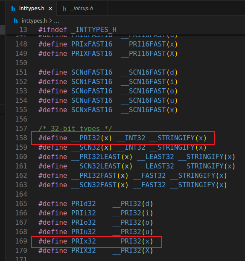Click PRIx32 identifier on line 169
This screenshot has height=261, width=245.
click(x=84, y=241)
